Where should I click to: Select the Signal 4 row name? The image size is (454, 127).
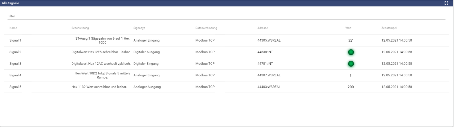click(x=15, y=75)
